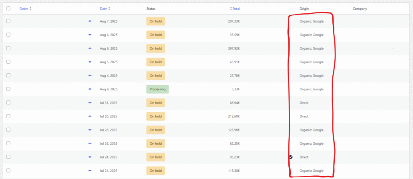Click the total 62,25€
The height and width of the screenshot is (179, 413).
pos(235,144)
